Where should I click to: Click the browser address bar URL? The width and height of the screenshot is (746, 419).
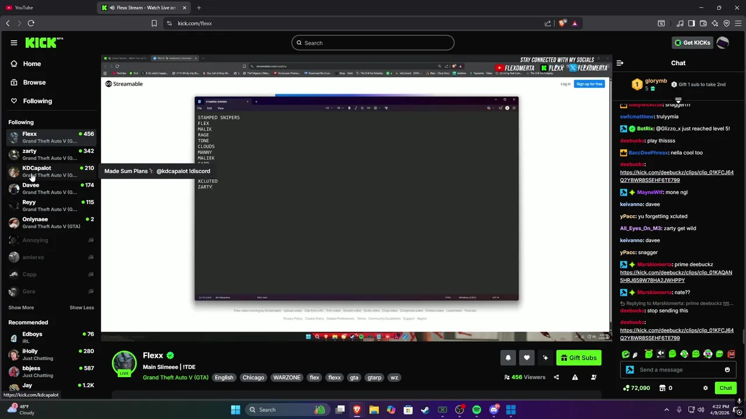(195, 23)
